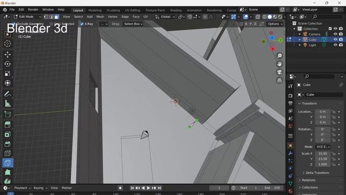
Task: Select the Light row in the outliner
Action: (x=316, y=45)
